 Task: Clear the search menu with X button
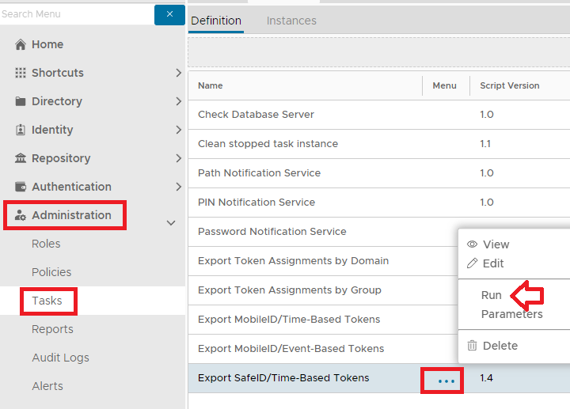point(169,14)
